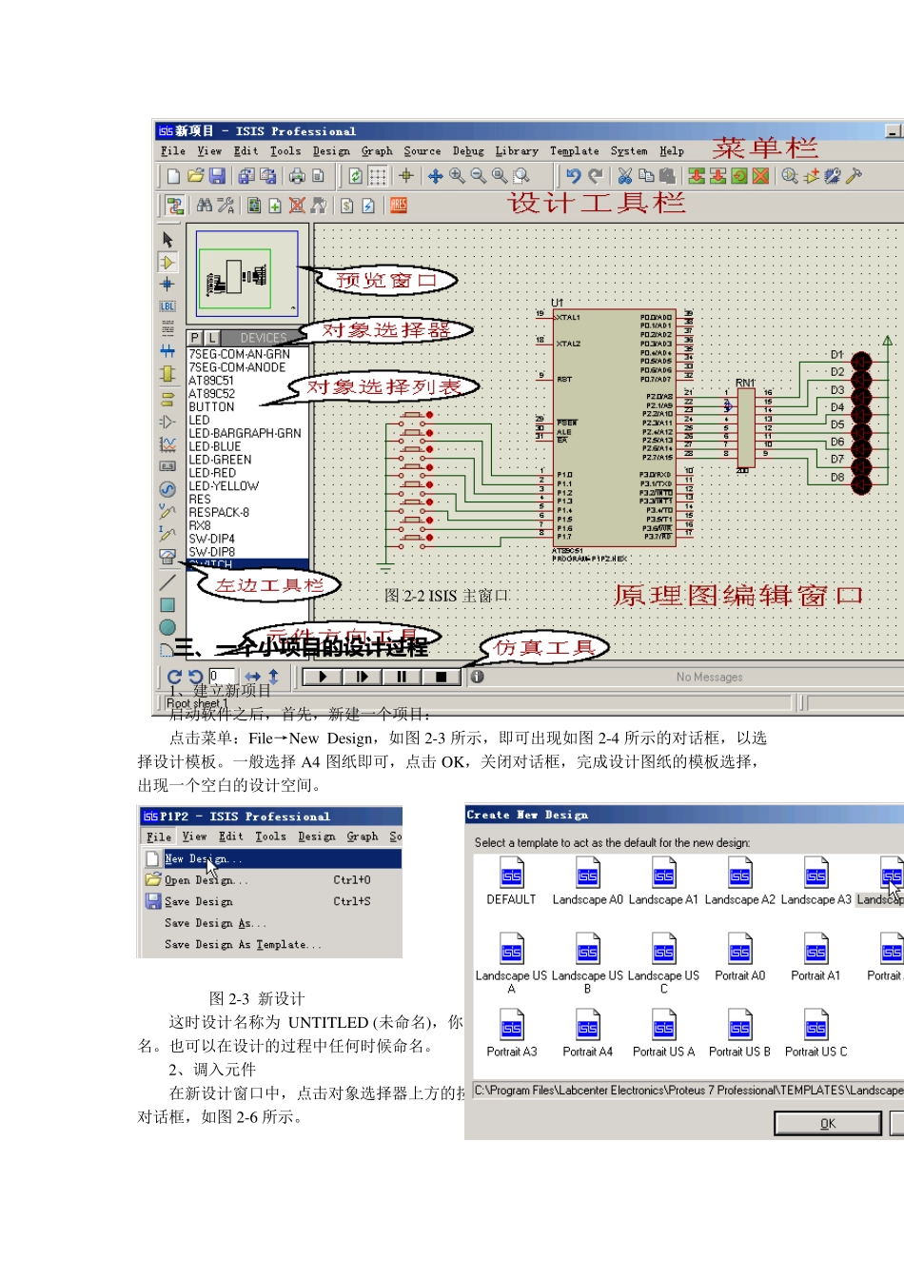
Task: Click OK in Create New Design dialog
Action: (x=828, y=1124)
